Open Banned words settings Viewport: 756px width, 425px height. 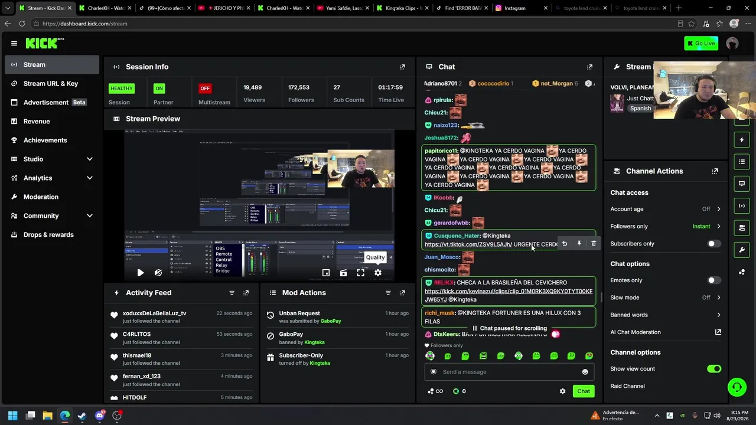(666, 315)
